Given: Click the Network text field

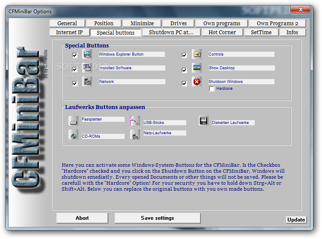Looking at the screenshot, I should coord(132,82).
